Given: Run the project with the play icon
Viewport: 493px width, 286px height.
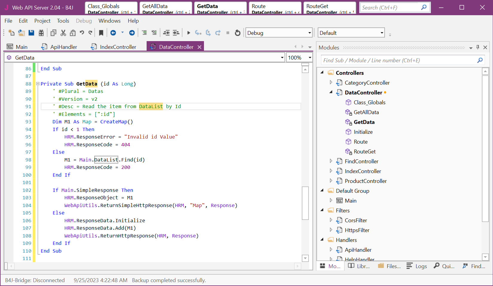Looking at the screenshot, I should pyautogui.click(x=188, y=33).
